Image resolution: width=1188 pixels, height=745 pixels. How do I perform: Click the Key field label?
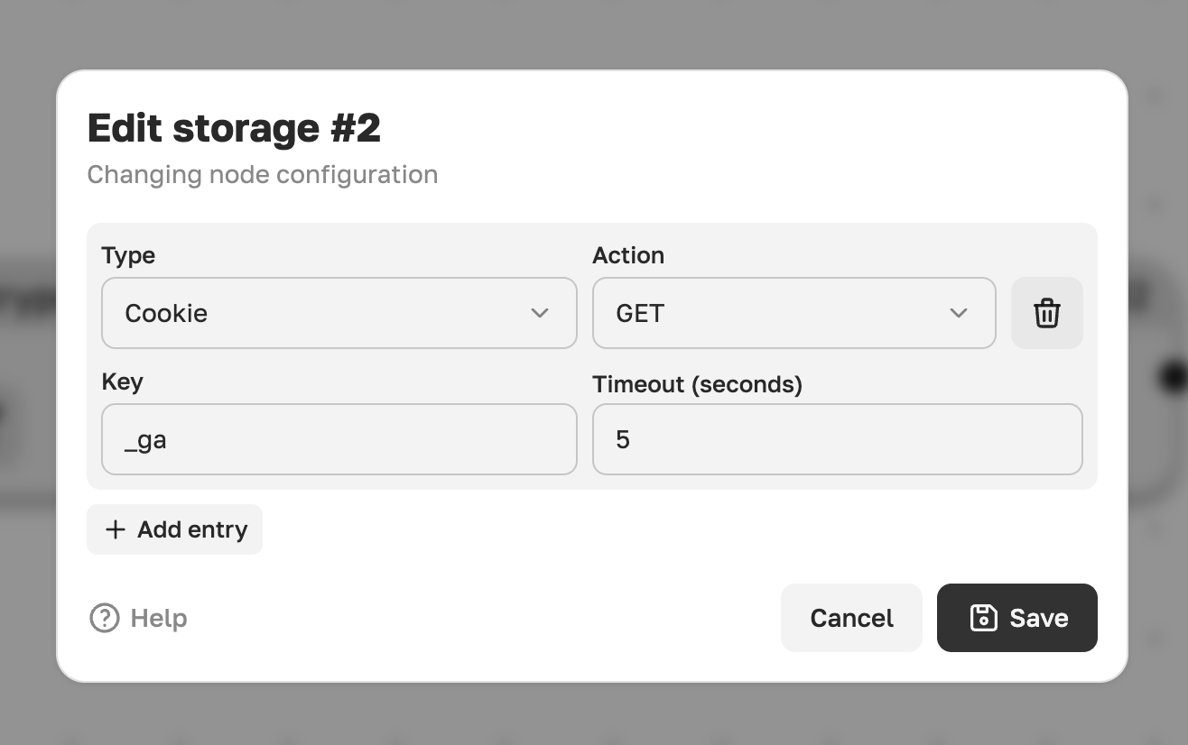(x=122, y=382)
